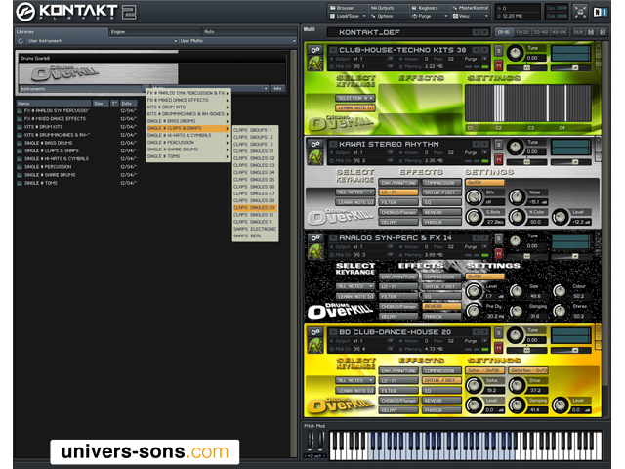This screenshot has width=625, height=469.
Task: Adjust the volume slider of Kawai Stereo Rhythm
Action: point(570,162)
